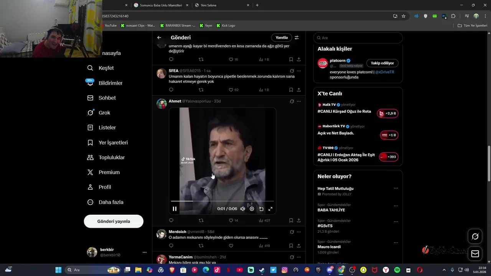Open a new browser tab
The width and height of the screenshot is (491, 276).
click(x=257, y=5)
